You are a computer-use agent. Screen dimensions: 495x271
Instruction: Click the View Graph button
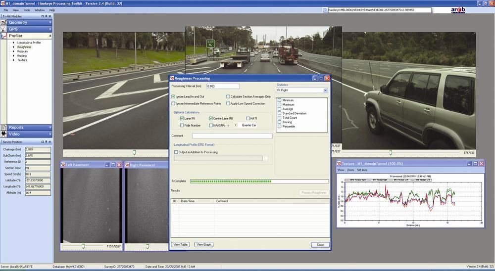click(x=203, y=244)
